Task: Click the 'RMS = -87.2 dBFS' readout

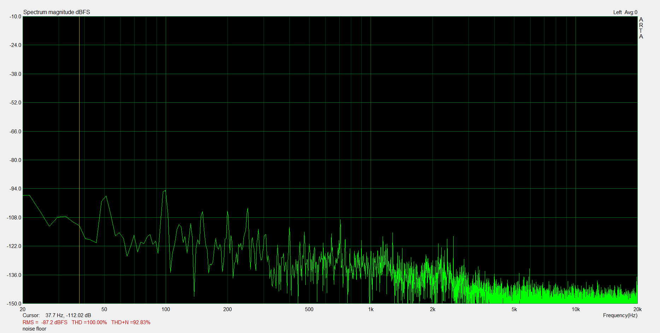Action: 45,322
